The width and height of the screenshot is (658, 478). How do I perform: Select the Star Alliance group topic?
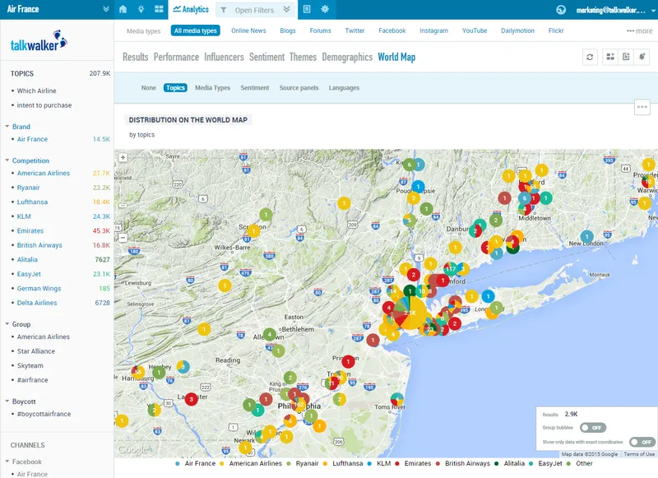pos(36,351)
